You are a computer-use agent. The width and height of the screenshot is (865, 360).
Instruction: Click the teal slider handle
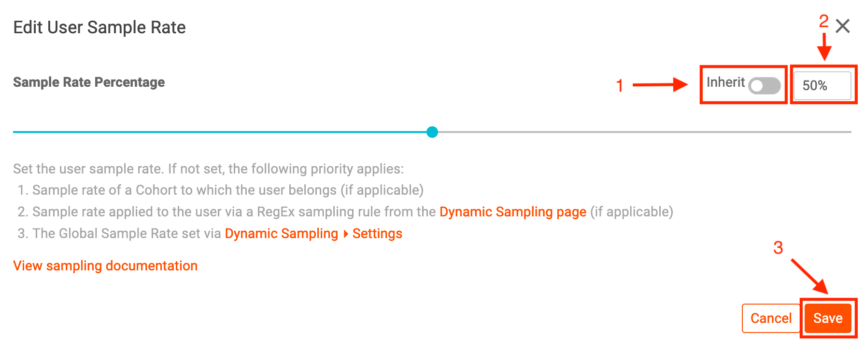point(432,132)
